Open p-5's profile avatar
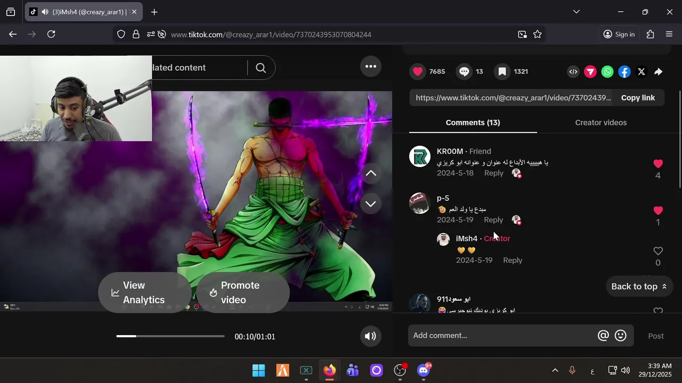The height and width of the screenshot is (383, 682). 420,203
